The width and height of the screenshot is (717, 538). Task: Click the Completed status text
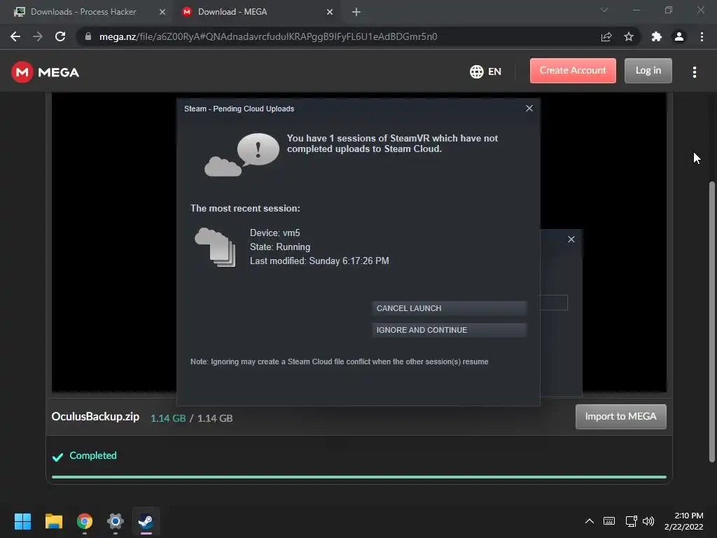pos(93,455)
